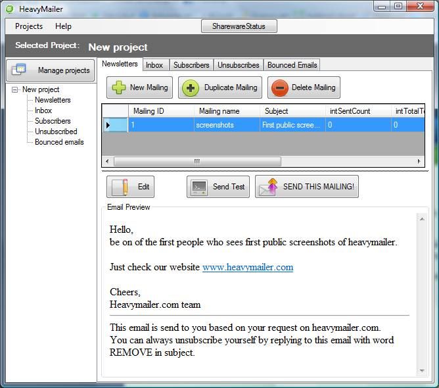Viewport: 439px width, 388px height.
Task: Switch to the Inbox tab
Action: coord(154,65)
